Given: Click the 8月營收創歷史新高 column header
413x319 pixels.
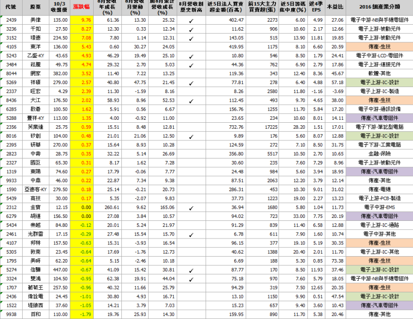Looking at the screenshot, I should [191, 7].
